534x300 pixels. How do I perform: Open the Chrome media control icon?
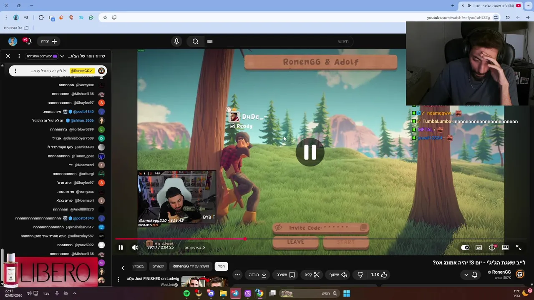tap(26, 17)
